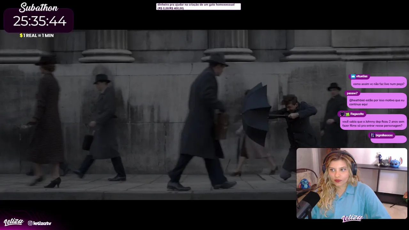409x230 pixels.
Task: Click the Instagram icon beside letizatv
Action: click(30, 223)
